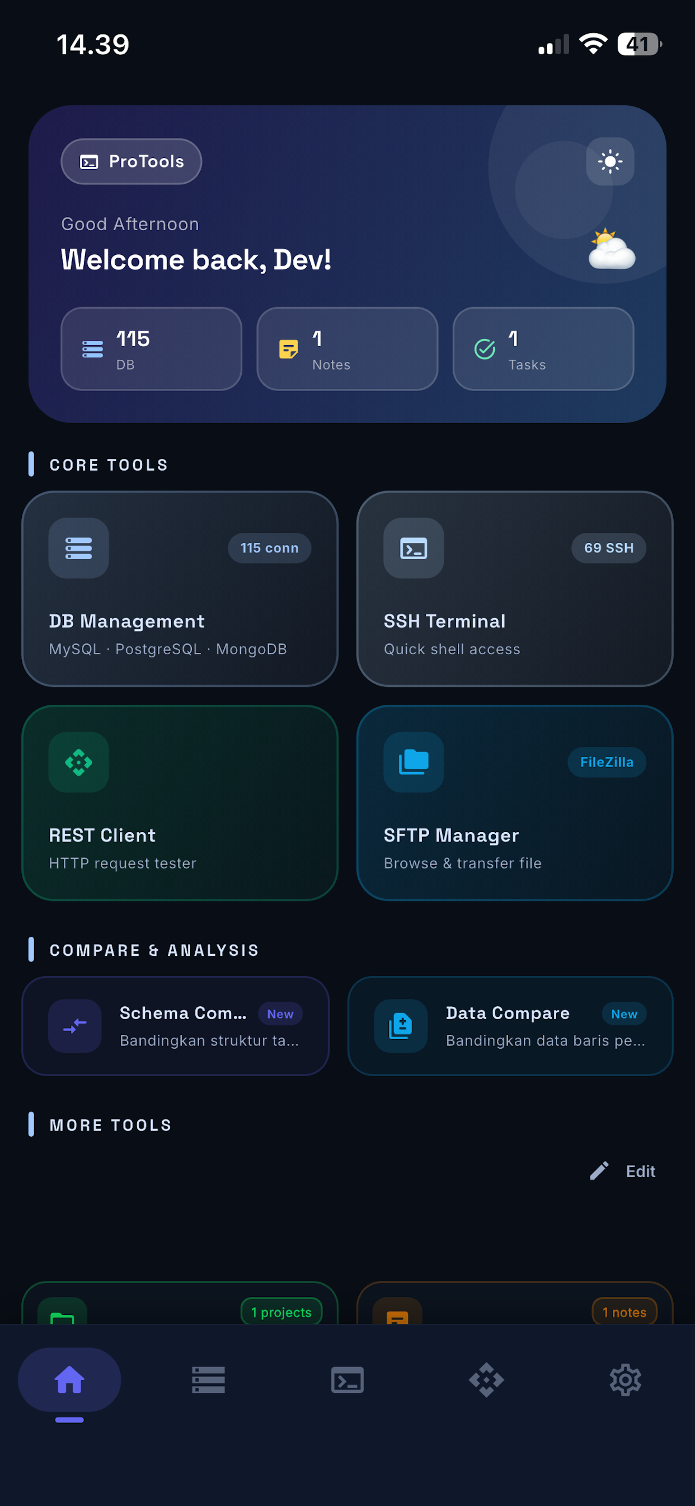Tap the ProTools terminal badge
The width and height of the screenshot is (695, 1506).
pos(132,161)
